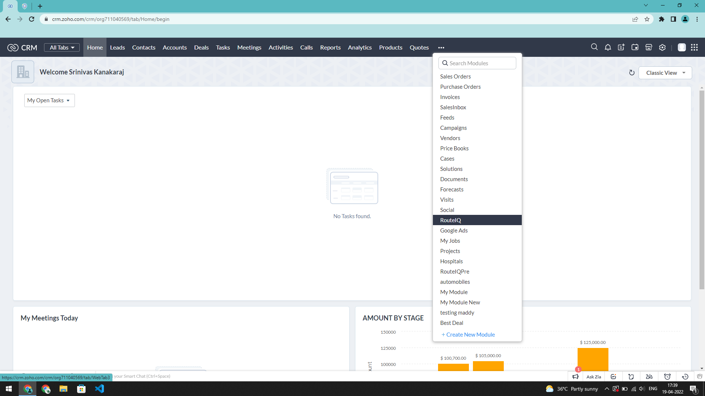705x396 pixels.
Task: Select RouteIQ from the modules menu
Action: (451, 220)
